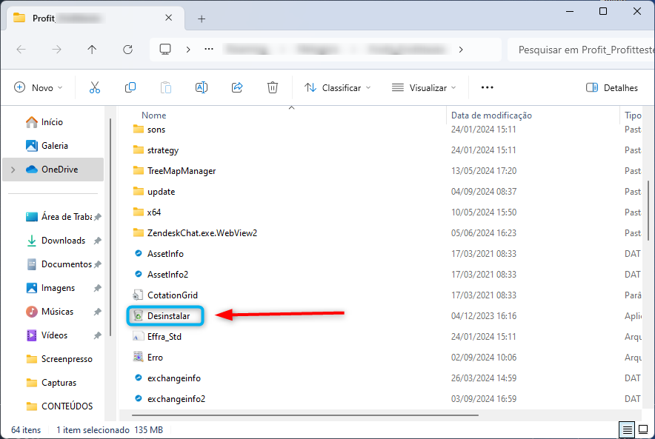This screenshot has width=655, height=439.
Task: Refresh the folder view
Action: tap(128, 50)
